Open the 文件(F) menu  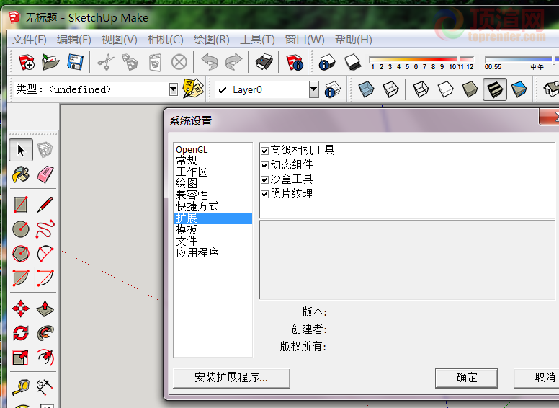tap(30, 39)
